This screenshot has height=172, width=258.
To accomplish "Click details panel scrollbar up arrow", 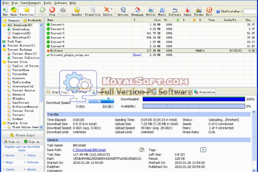I will (x=254, y=112).
